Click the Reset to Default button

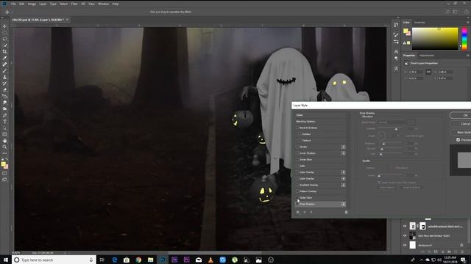click(x=411, y=188)
